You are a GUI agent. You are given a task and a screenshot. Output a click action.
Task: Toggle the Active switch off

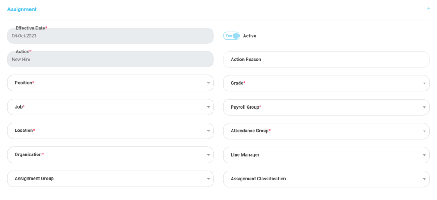[x=231, y=36]
